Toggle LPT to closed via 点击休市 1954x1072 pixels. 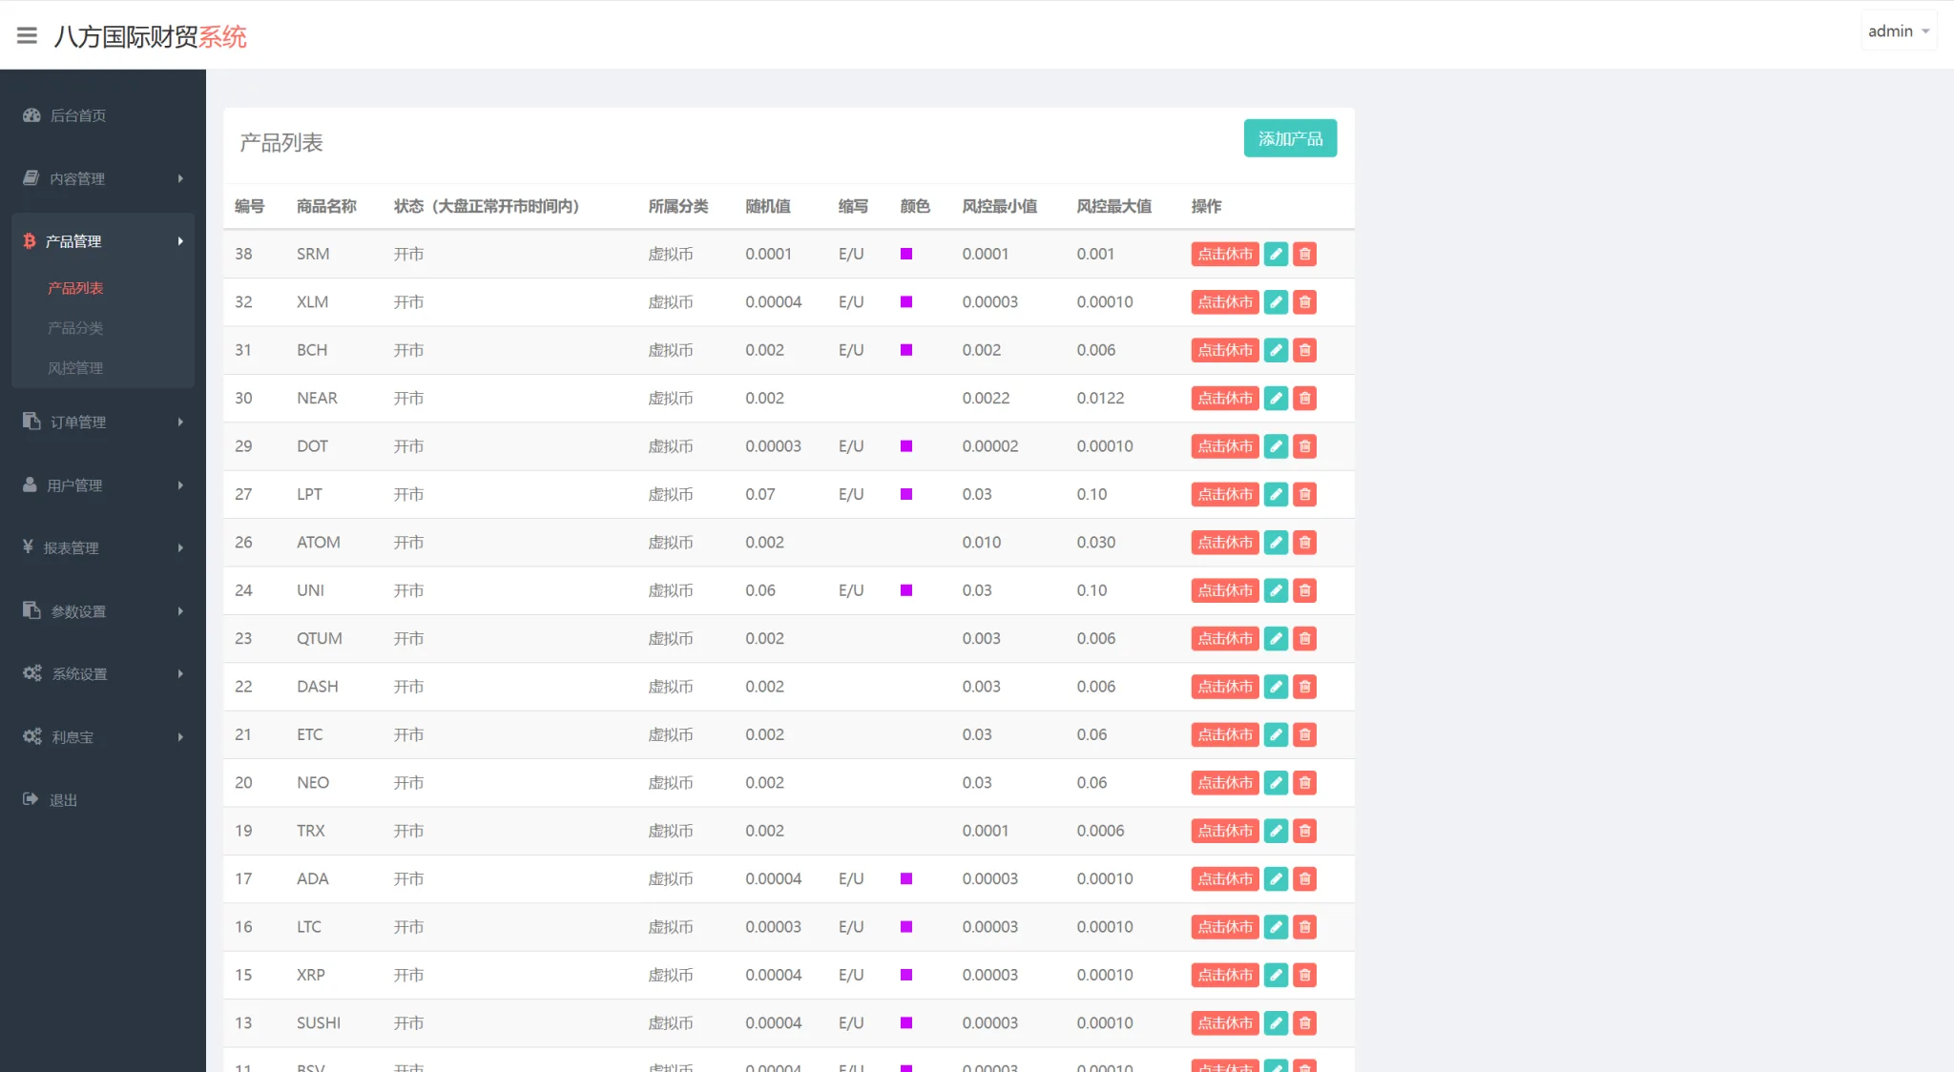click(1224, 494)
